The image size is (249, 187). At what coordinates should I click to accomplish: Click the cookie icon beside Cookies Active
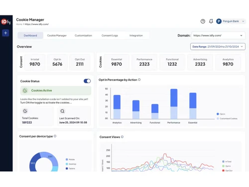click(25, 90)
